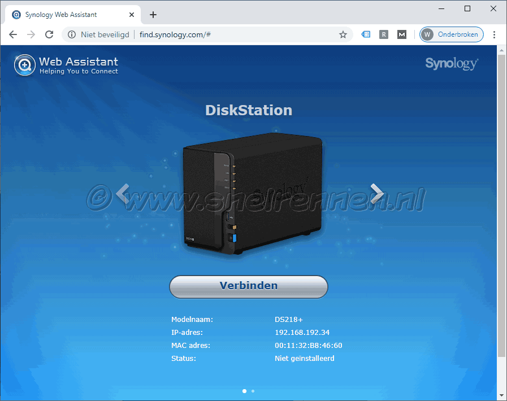
Task: Open the blue tag extension icon
Action: pos(366,34)
